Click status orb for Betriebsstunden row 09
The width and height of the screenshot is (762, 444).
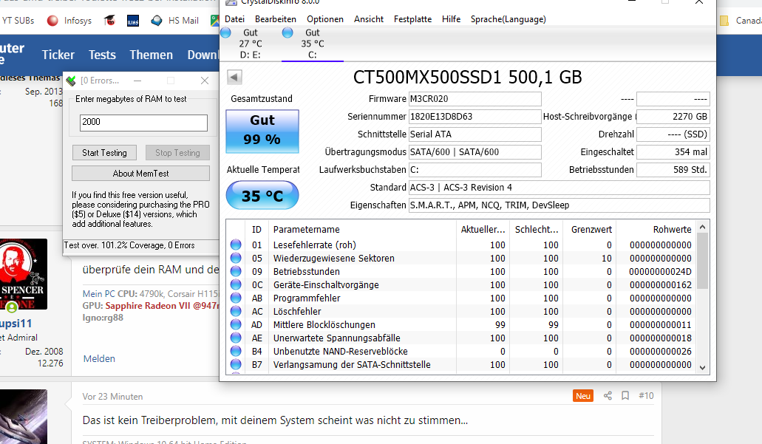(x=236, y=271)
